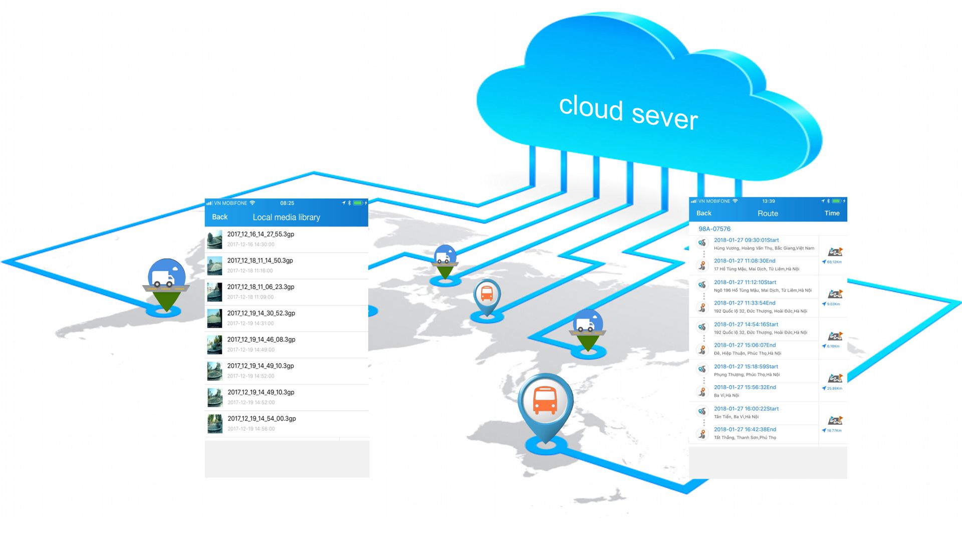The height and width of the screenshot is (541, 962).
Task: Click end pin icon for 11:08:30 entry
Action: [702, 265]
